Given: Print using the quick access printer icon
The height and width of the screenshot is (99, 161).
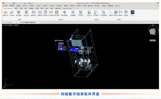Looking at the screenshot, I should (x=25, y=3).
